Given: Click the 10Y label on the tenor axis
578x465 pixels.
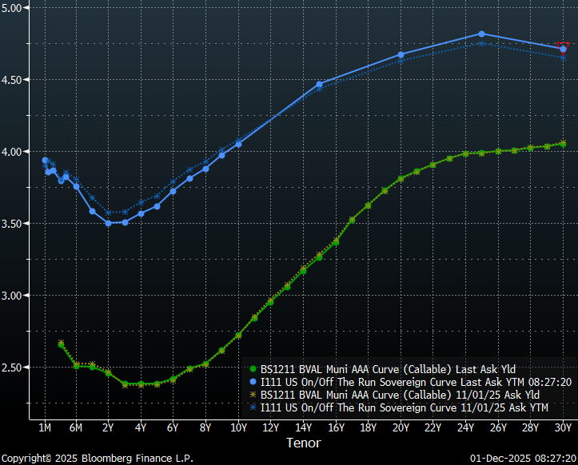Looking at the screenshot, I should [x=238, y=428].
